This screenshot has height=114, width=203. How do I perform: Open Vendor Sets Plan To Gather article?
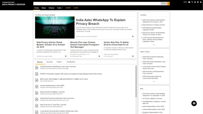coord(116,44)
